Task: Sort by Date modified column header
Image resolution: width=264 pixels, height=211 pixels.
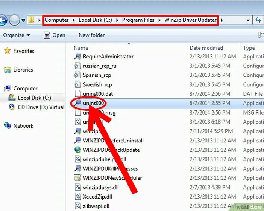Action: 206,48
